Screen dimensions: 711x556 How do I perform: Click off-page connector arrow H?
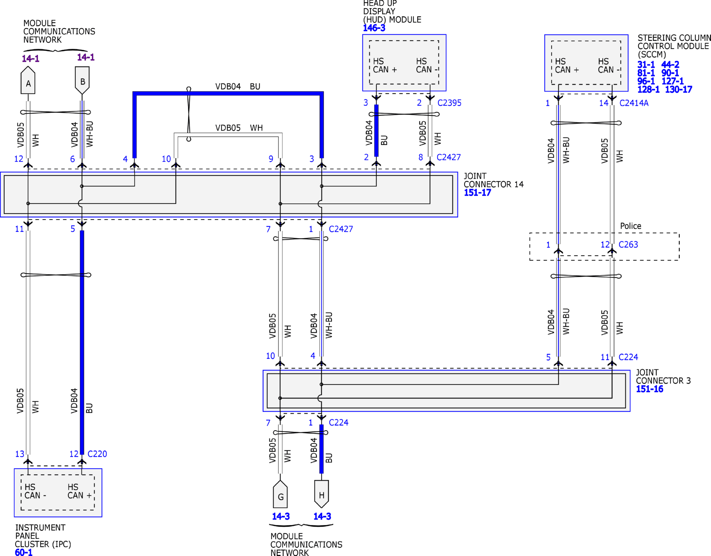click(x=321, y=494)
